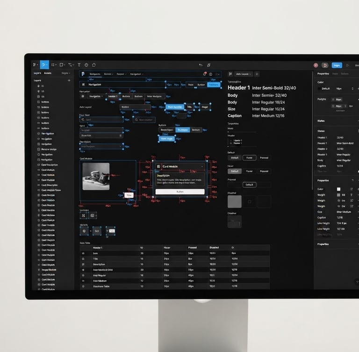The image size is (359, 352).
Task: Click the Card Module header icon
Action: 158,166
